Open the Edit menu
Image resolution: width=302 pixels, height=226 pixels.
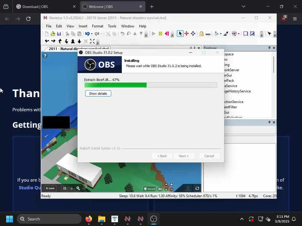tap(59, 26)
